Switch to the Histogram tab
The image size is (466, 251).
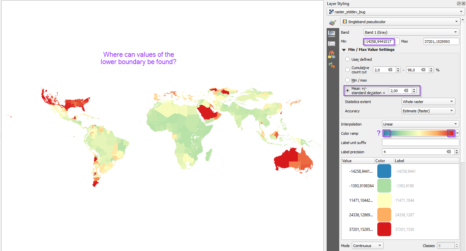coord(332,43)
